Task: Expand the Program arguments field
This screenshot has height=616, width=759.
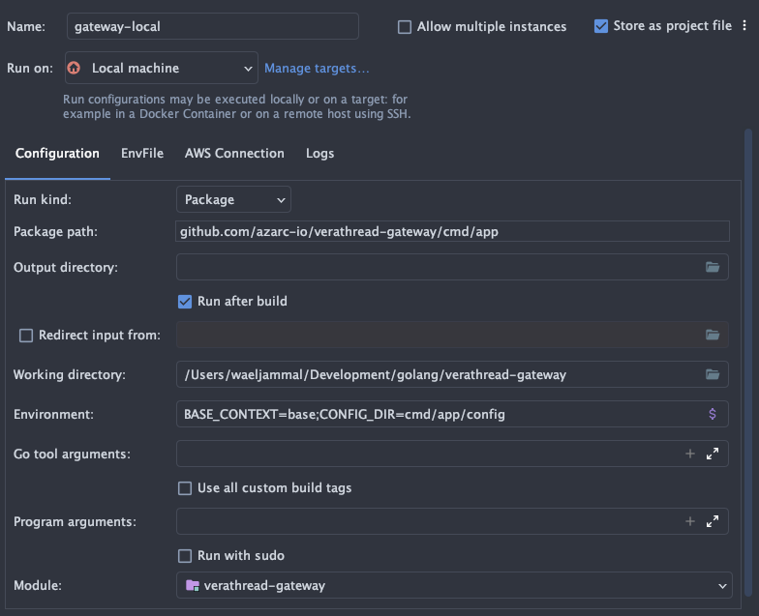Action: (713, 521)
